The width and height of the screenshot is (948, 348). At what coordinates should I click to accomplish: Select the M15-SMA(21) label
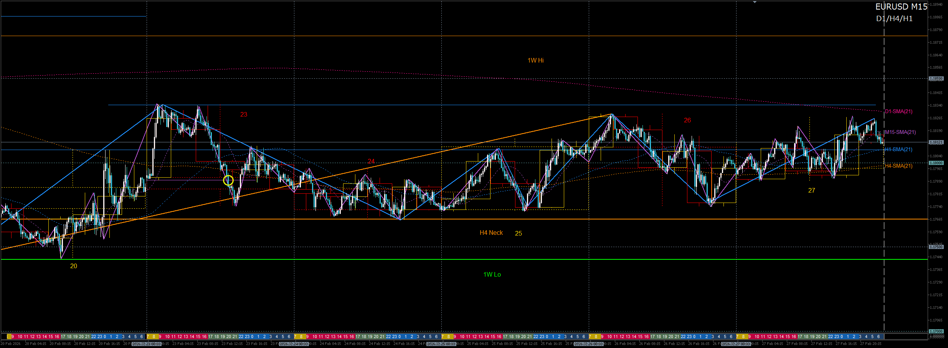pos(900,132)
